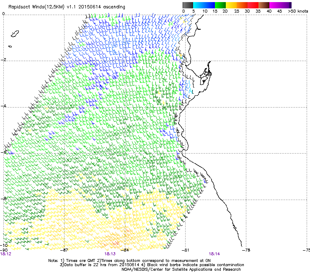Click the '40' label under the color bar
Image resolution: width=310 pixels, height=272 pixels.
point(269,11)
